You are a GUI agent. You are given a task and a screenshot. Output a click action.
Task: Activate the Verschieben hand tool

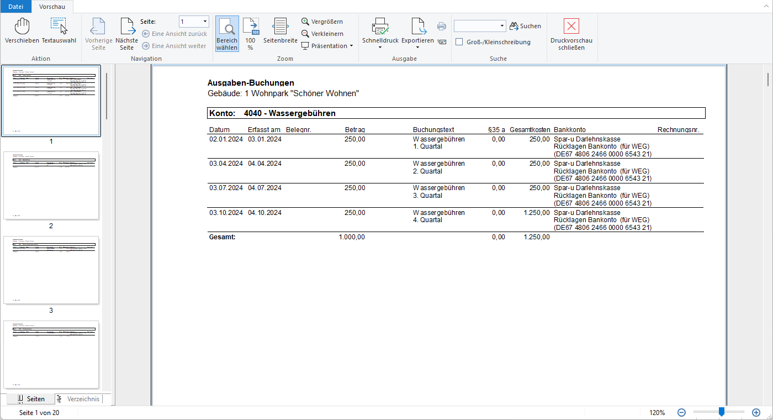tap(22, 31)
